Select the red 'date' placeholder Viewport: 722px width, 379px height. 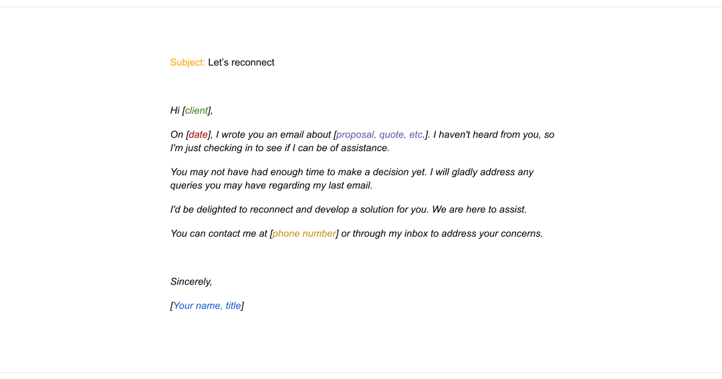pyautogui.click(x=198, y=135)
